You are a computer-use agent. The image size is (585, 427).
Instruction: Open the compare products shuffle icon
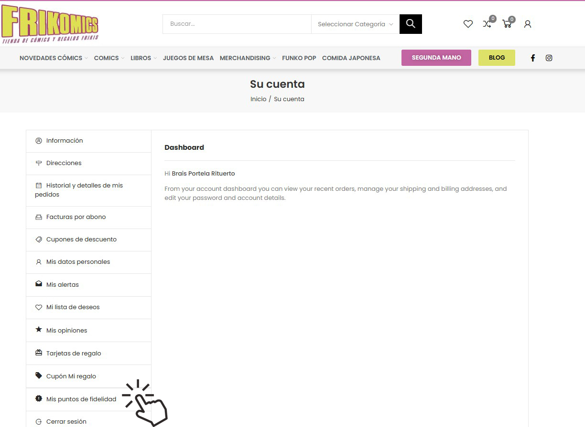487,24
